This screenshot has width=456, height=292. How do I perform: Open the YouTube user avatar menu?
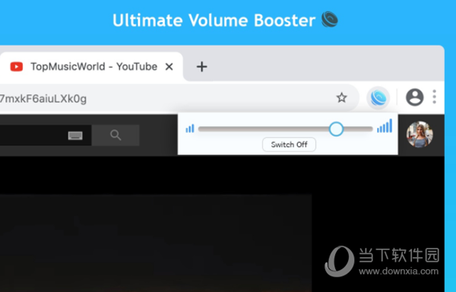point(420,135)
